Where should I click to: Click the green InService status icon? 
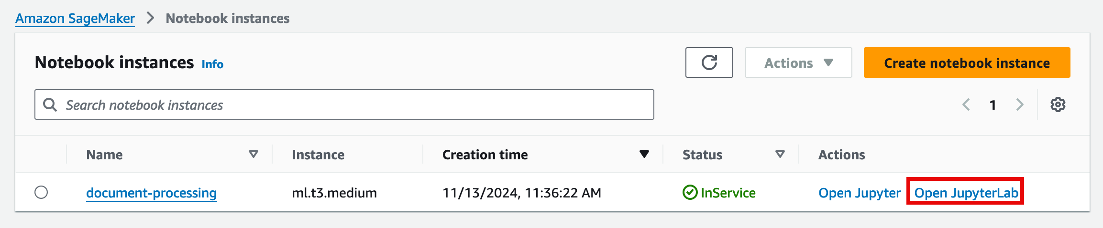[x=690, y=193]
